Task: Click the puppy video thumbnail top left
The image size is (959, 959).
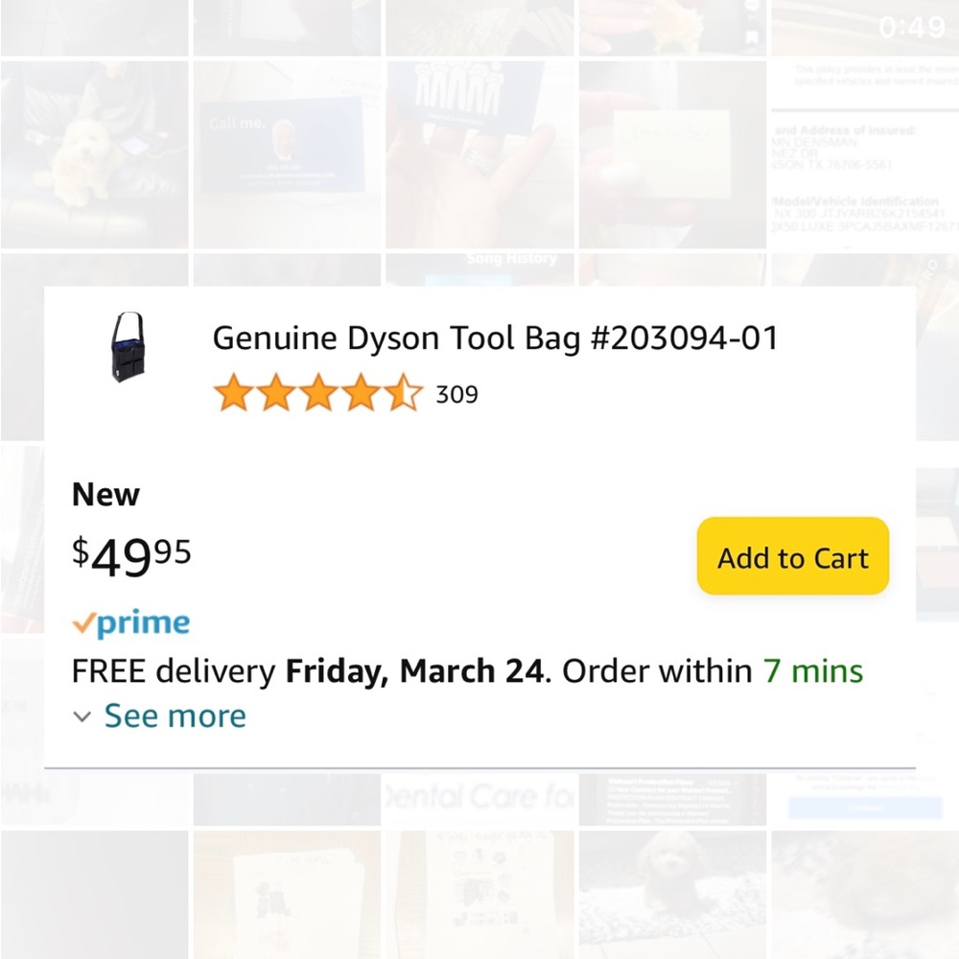Action: (93, 153)
